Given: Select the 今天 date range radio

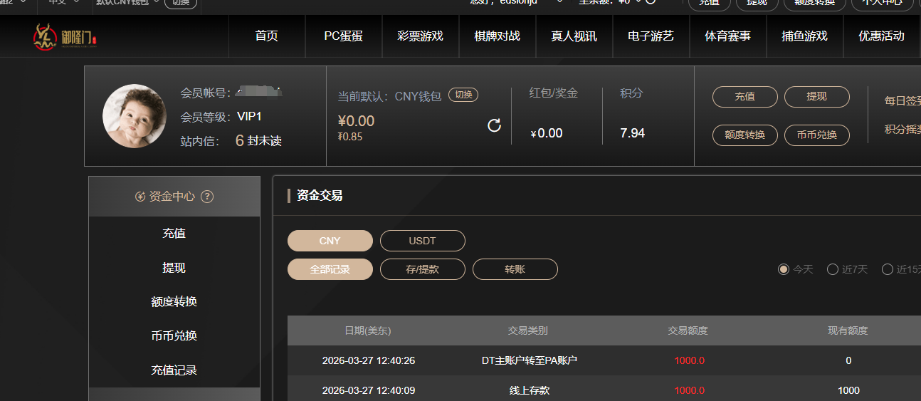Looking at the screenshot, I should 784,269.
